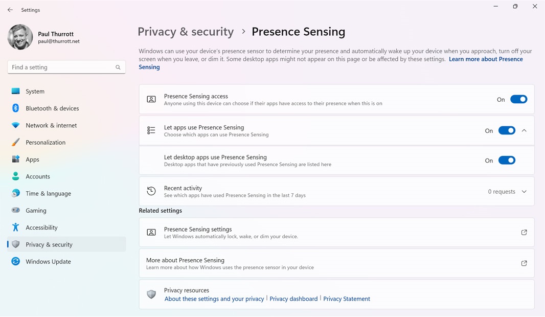
Task: Click the Recent activity clock icon
Action: click(x=151, y=191)
